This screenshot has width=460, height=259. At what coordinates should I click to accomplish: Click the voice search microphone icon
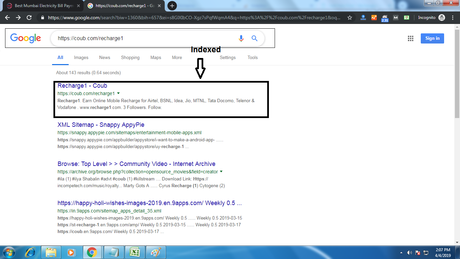241,38
